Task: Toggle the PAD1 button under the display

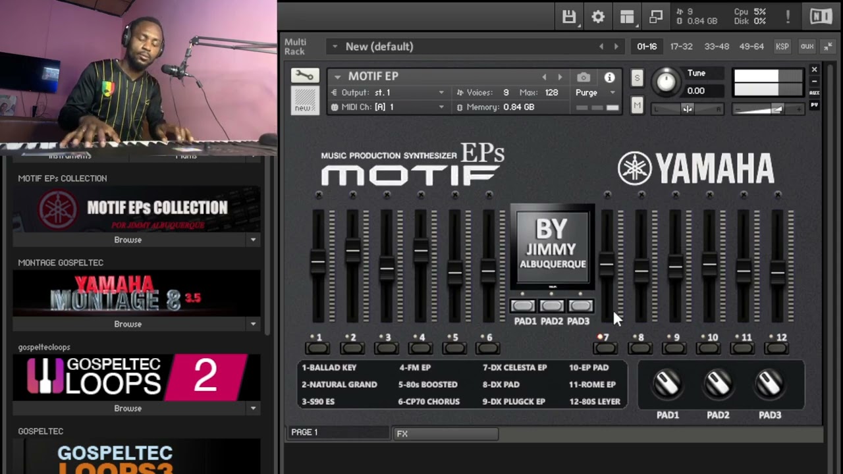Action: click(523, 306)
